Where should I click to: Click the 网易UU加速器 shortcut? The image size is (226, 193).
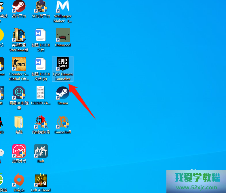click(x=19, y=93)
